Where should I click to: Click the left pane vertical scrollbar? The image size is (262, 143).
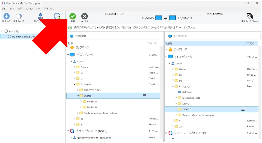[162, 53]
